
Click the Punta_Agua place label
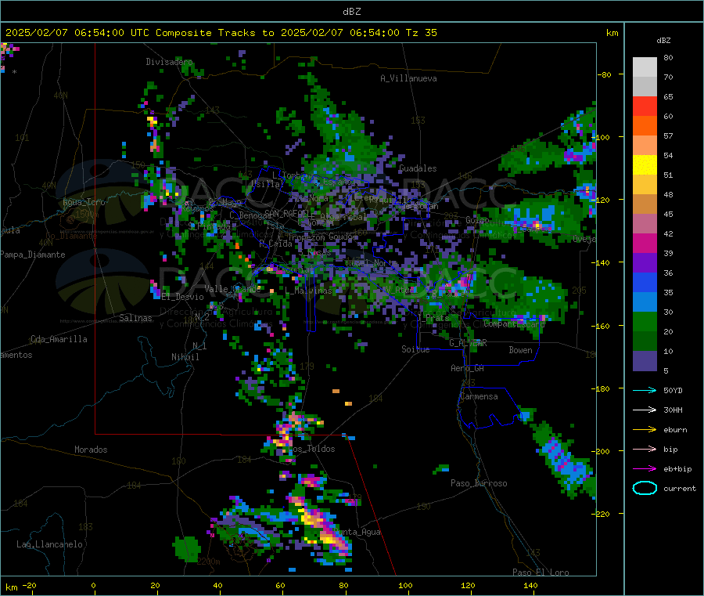pos(357,532)
